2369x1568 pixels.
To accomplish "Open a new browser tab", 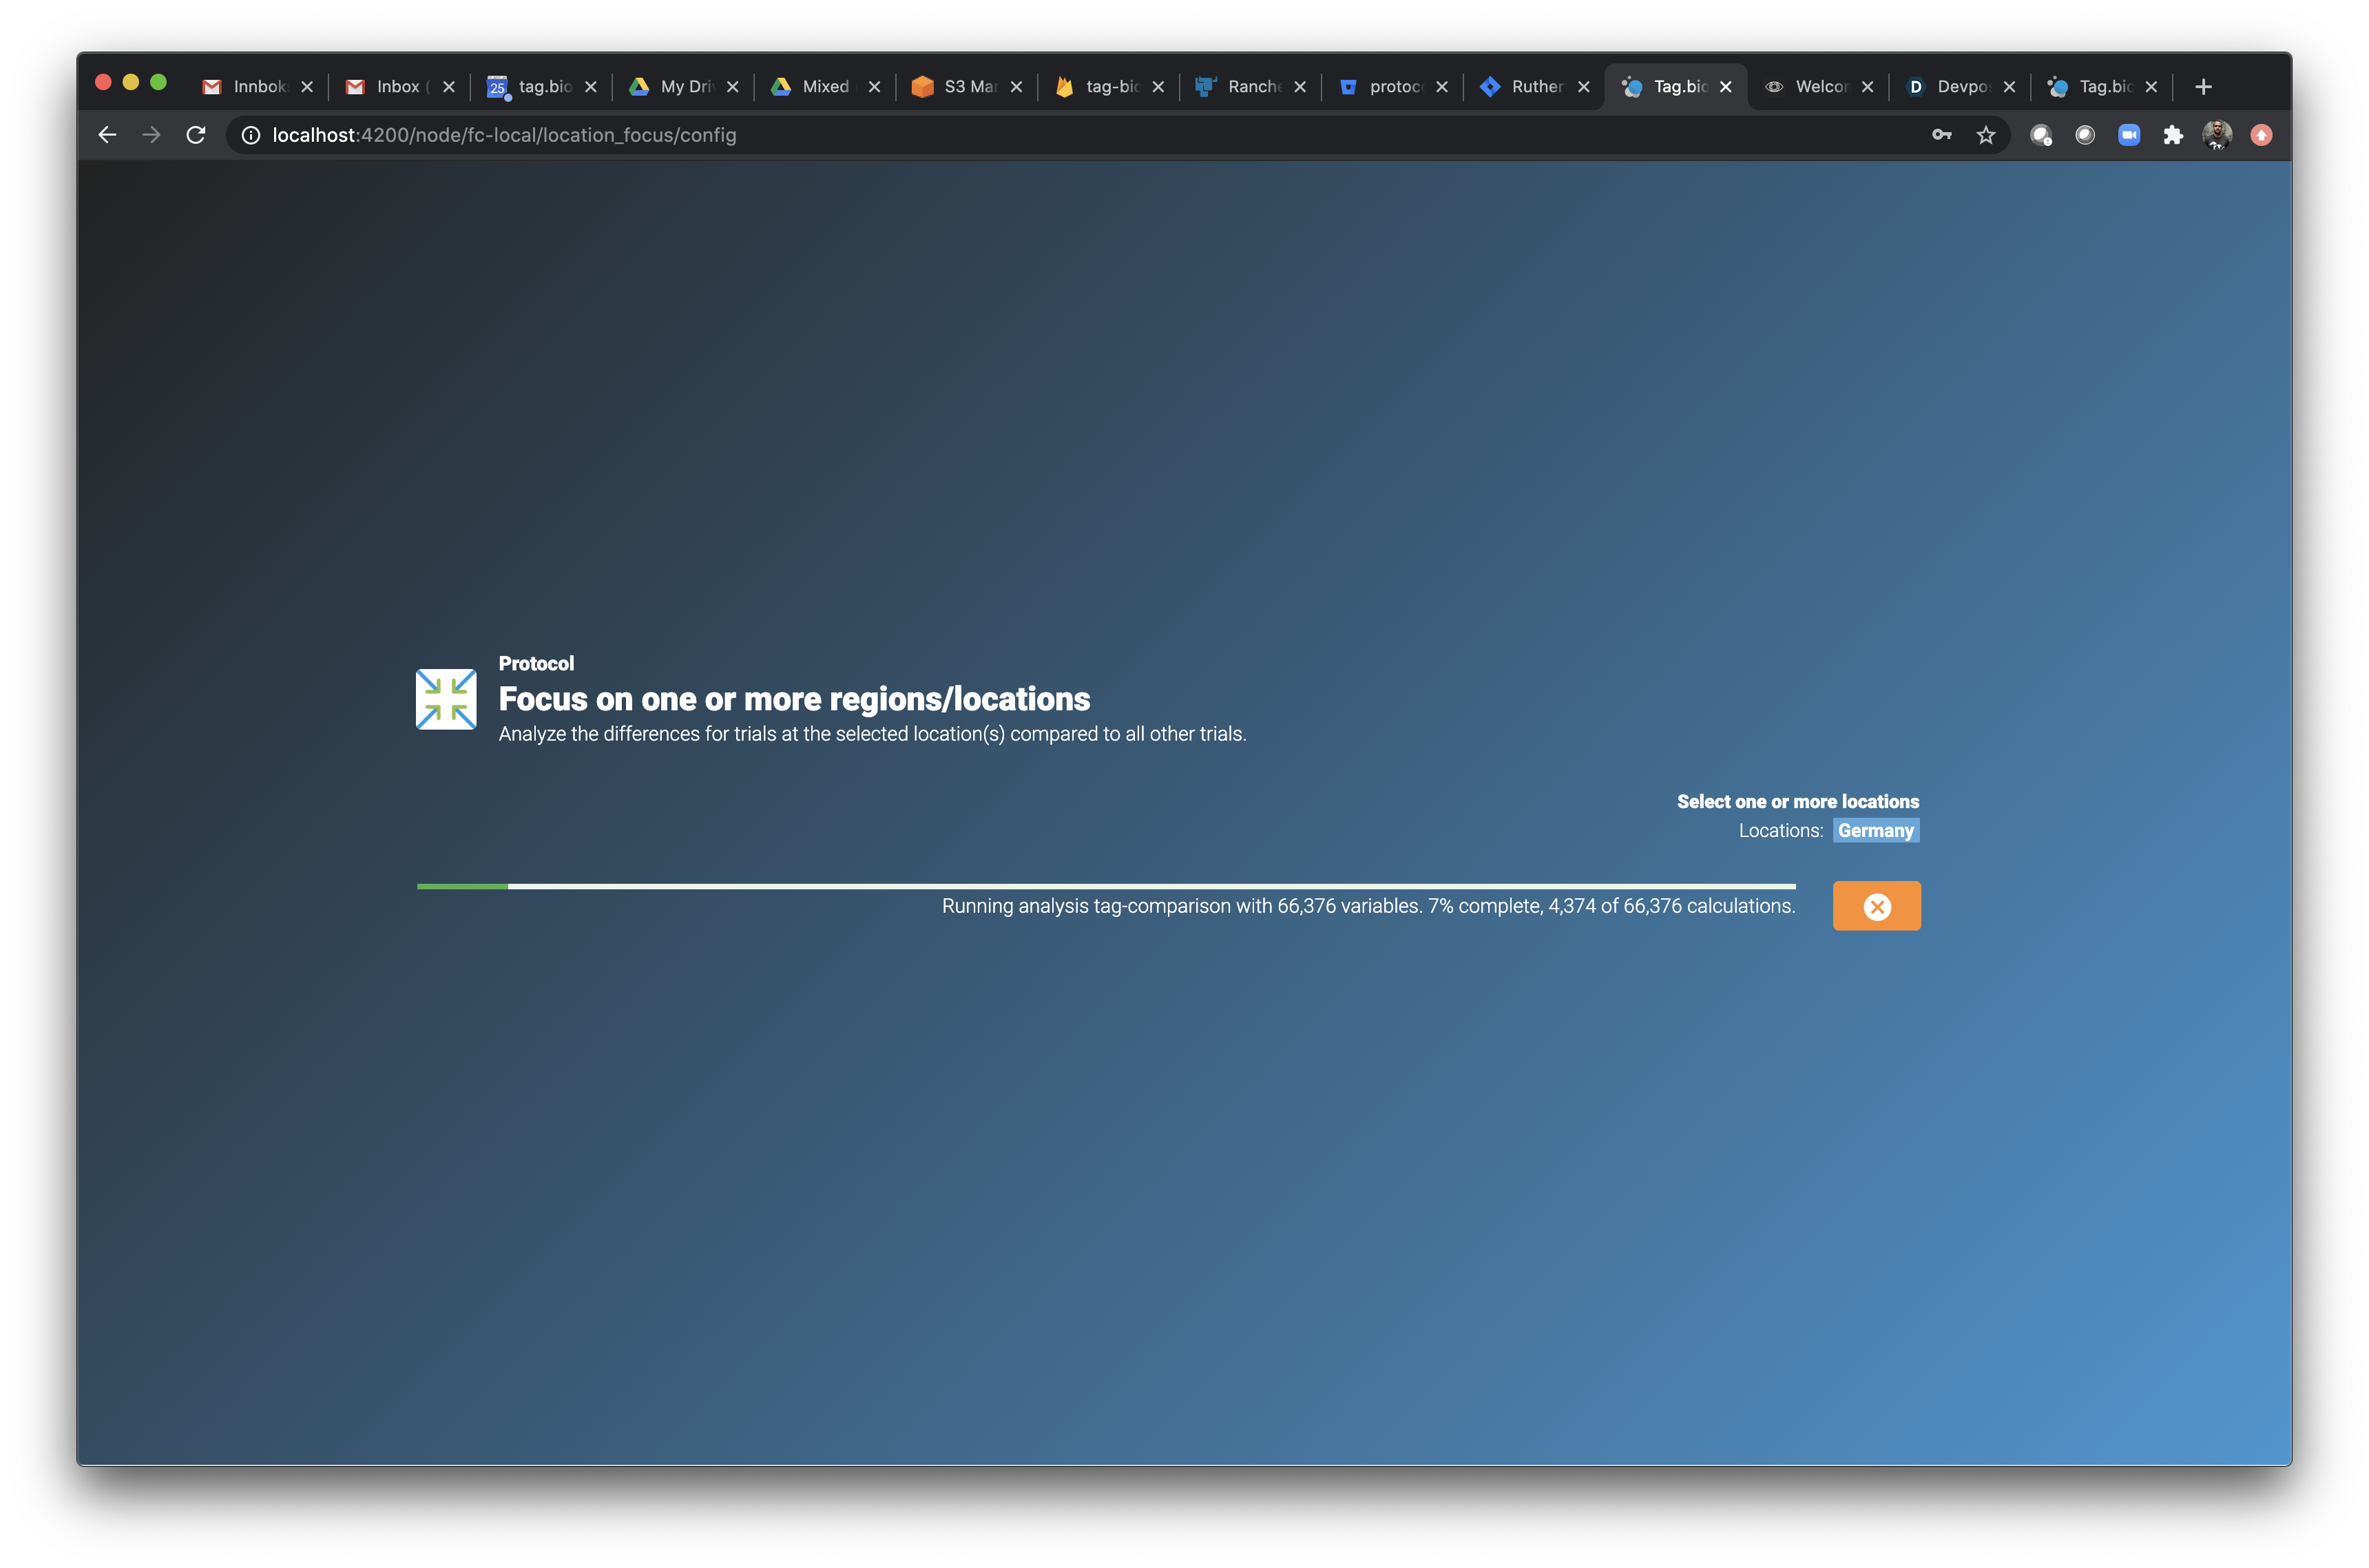I will [2203, 87].
